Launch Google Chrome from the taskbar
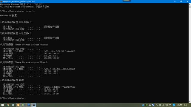Image resolution: width=191 pixels, height=107 pixels. coord(8,105)
